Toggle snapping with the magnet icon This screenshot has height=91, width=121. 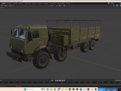[x=59, y=6]
